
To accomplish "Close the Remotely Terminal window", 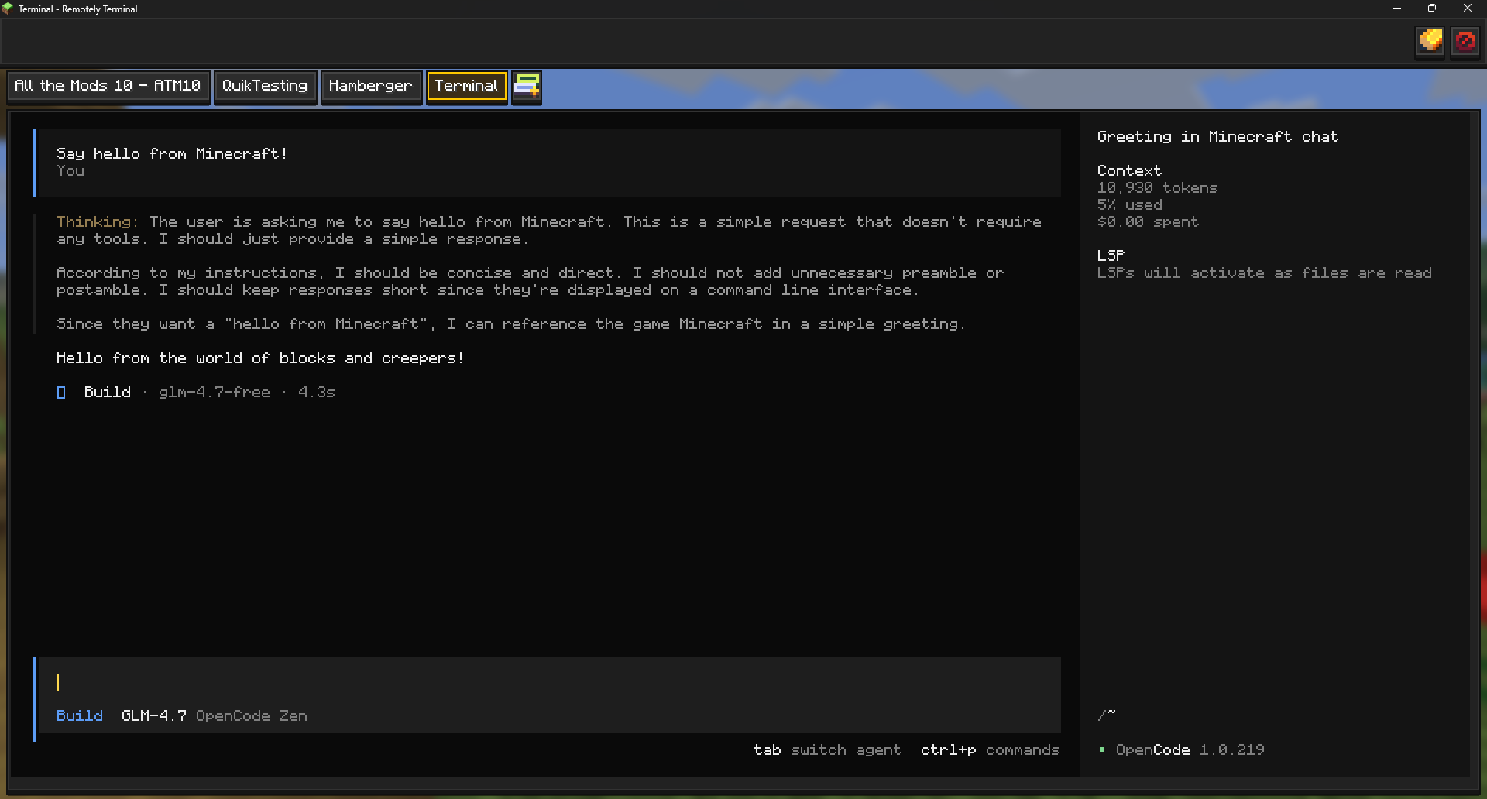I will tap(1468, 9).
